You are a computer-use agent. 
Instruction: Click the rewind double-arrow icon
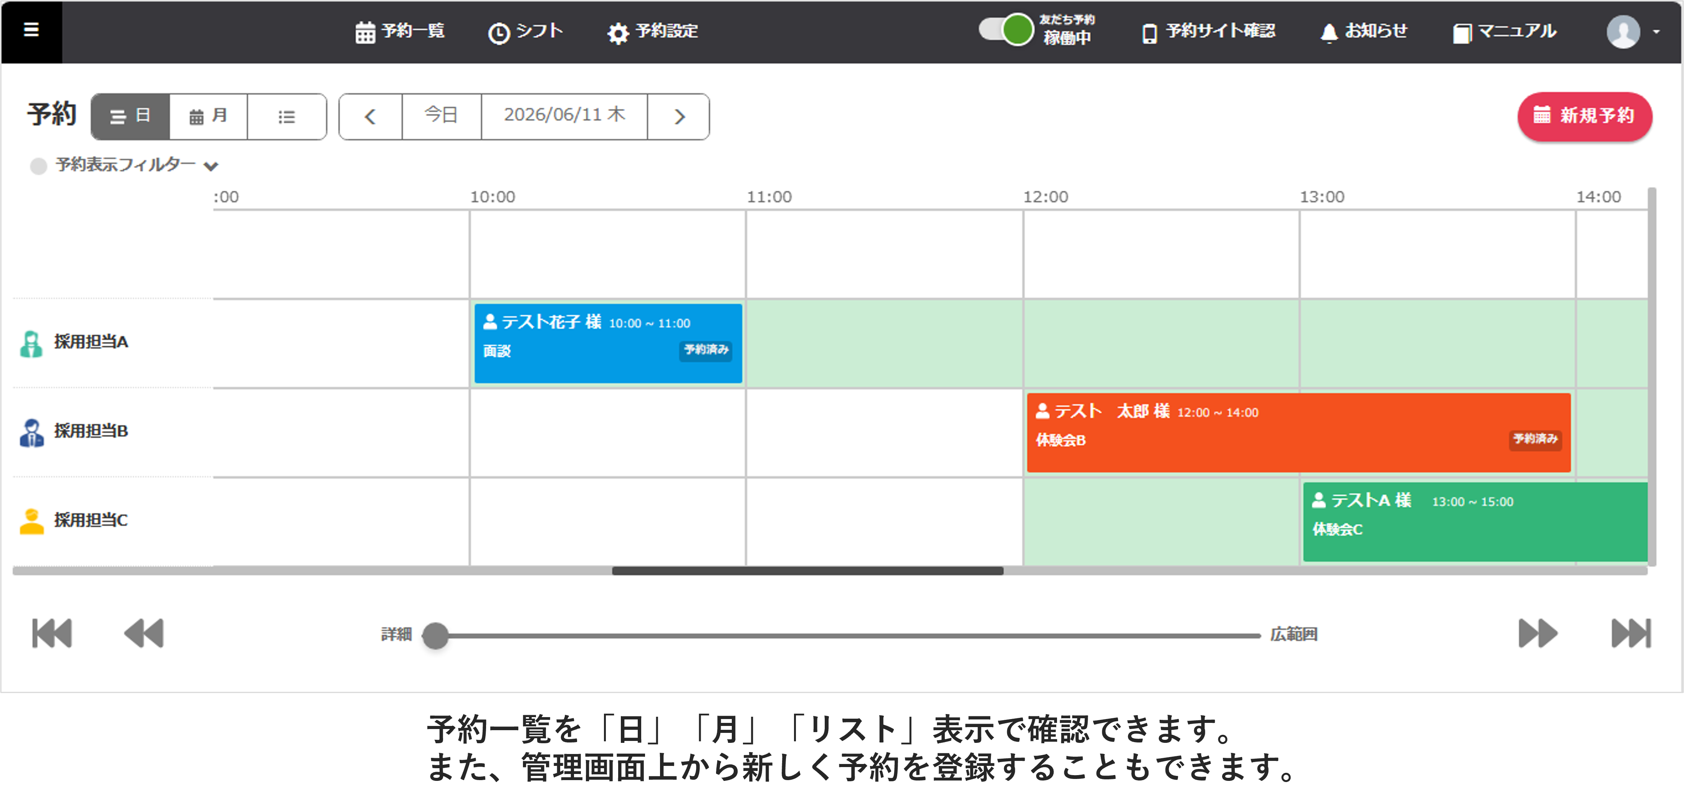coord(144,633)
